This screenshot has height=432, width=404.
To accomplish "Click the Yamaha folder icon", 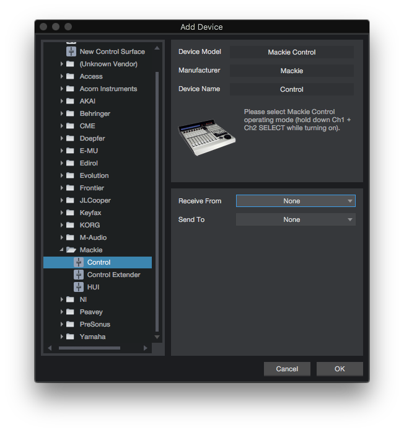I will [70, 337].
